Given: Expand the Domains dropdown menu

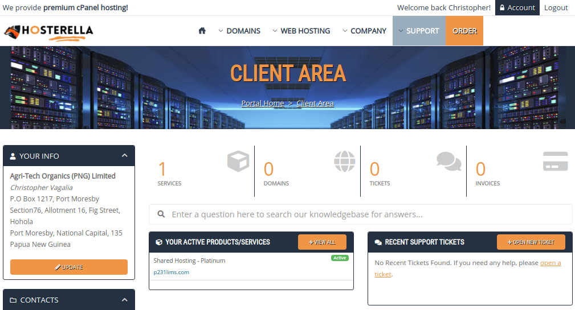Looking at the screenshot, I should click(x=239, y=31).
